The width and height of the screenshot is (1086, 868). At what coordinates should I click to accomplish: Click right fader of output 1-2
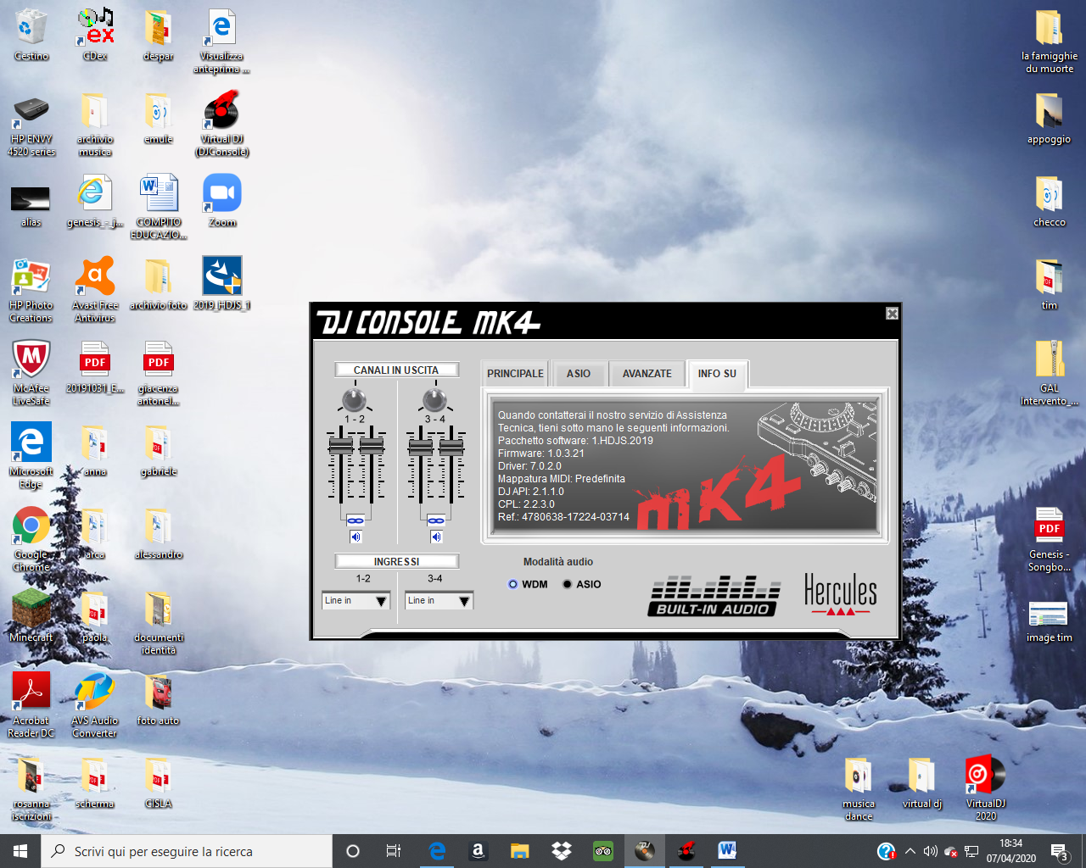[372, 446]
